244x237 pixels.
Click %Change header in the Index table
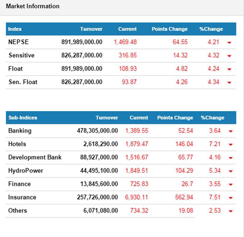pos(211,29)
